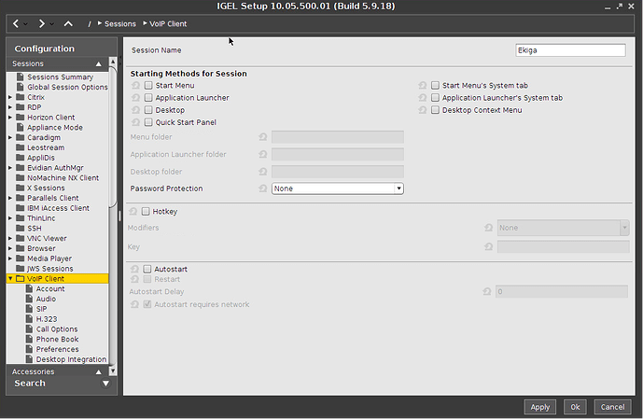Viewport: 643px width, 419px height.
Task: Go up one level with the up arrow
Action: (x=68, y=22)
